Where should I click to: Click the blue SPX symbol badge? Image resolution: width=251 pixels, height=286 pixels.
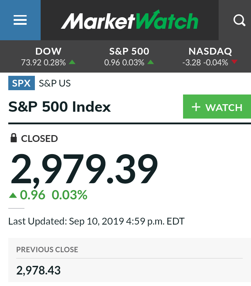22,83
